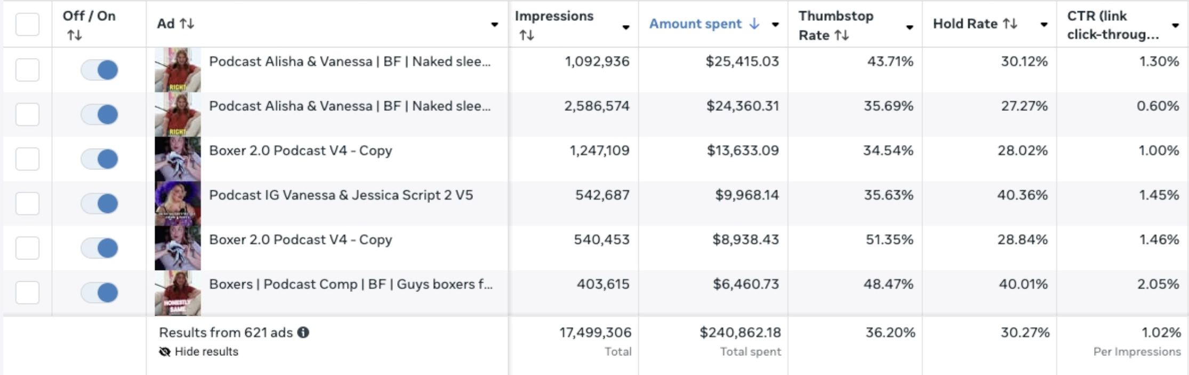This screenshot has height=375, width=1189.
Task: Click the Thumbstop Rate column header label
Action: tap(835, 17)
